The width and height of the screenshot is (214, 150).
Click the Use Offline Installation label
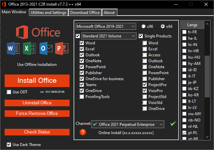coord(37,65)
